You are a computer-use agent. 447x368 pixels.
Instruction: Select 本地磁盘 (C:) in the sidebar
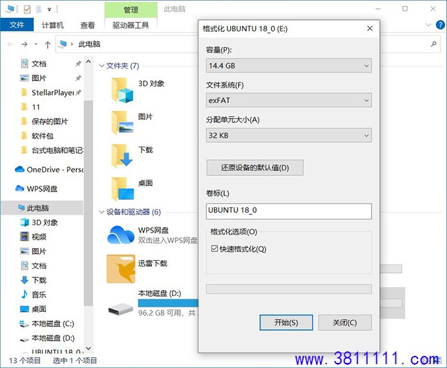point(53,323)
